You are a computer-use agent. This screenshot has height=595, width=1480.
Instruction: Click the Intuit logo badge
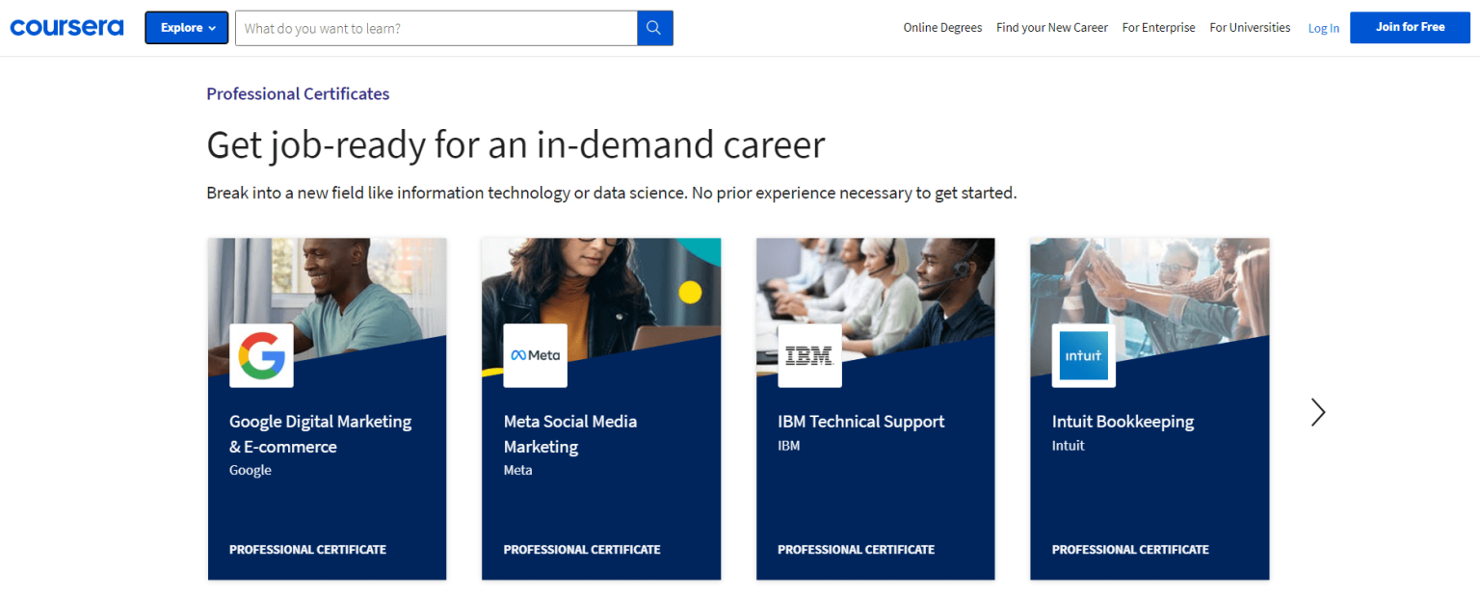click(x=1083, y=355)
